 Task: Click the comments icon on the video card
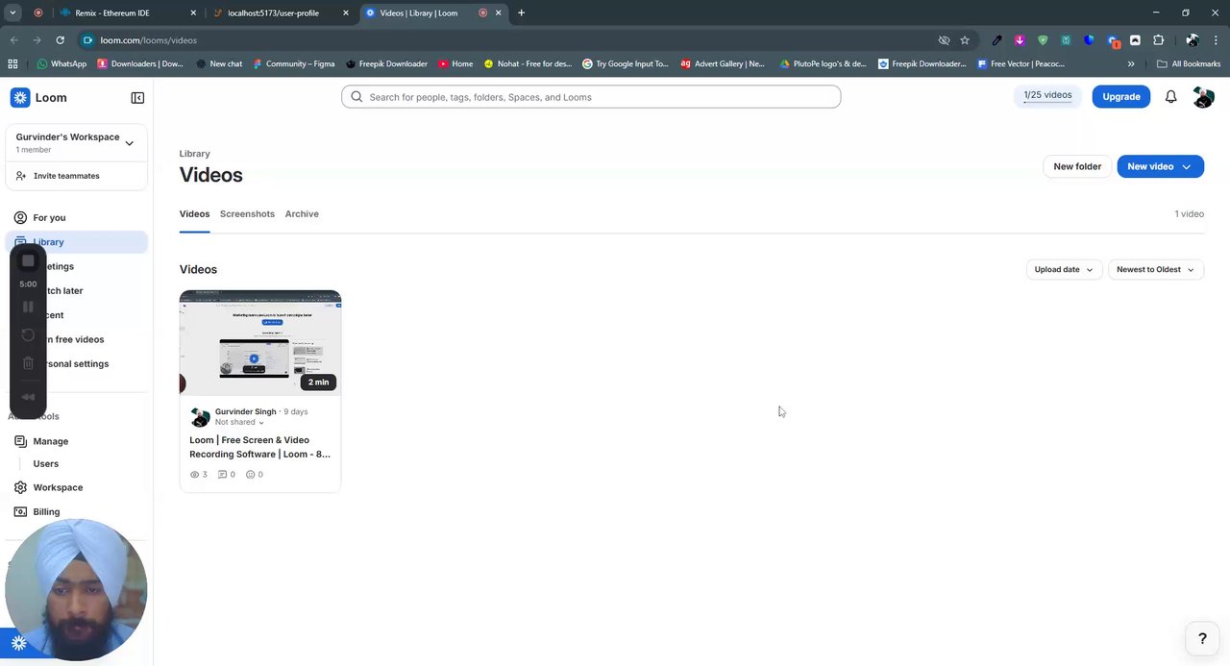(x=223, y=475)
